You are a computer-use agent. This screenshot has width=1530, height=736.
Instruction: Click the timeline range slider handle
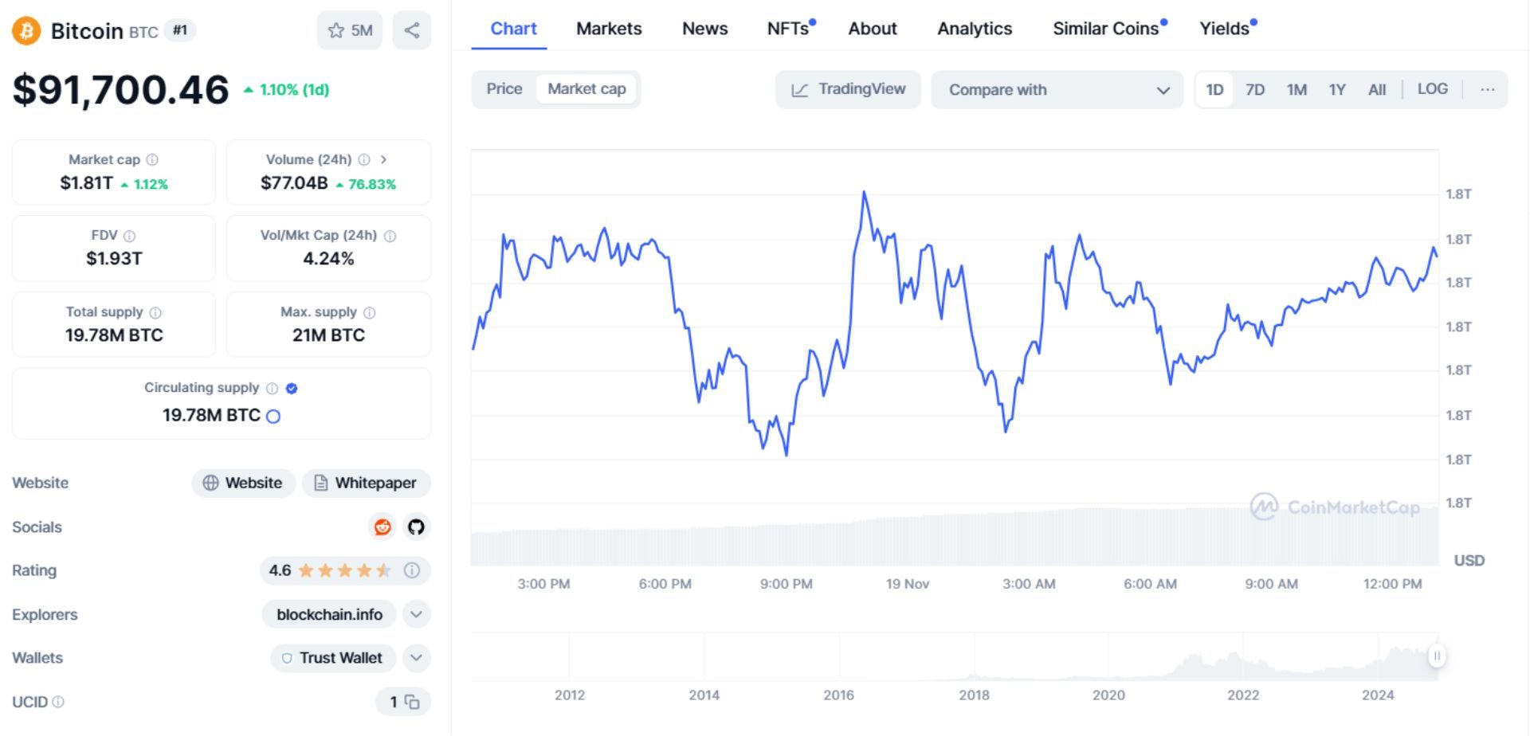click(x=1437, y=656)
